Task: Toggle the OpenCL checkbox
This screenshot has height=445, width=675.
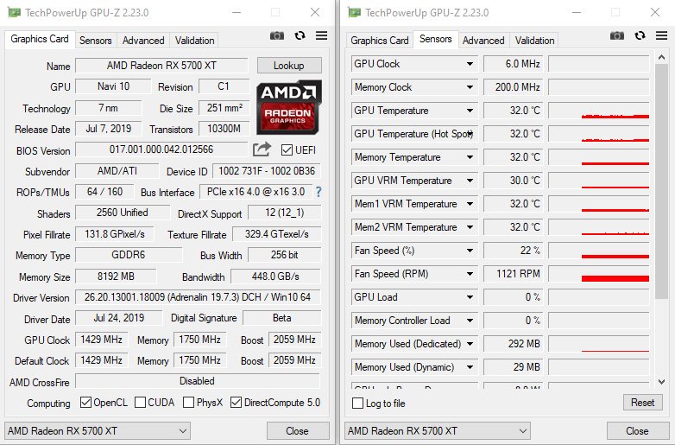Action: (85, 403)
